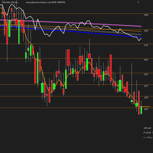153x153 pixels.
Task: Click the 139 price axis label
Action: (146, 98)
